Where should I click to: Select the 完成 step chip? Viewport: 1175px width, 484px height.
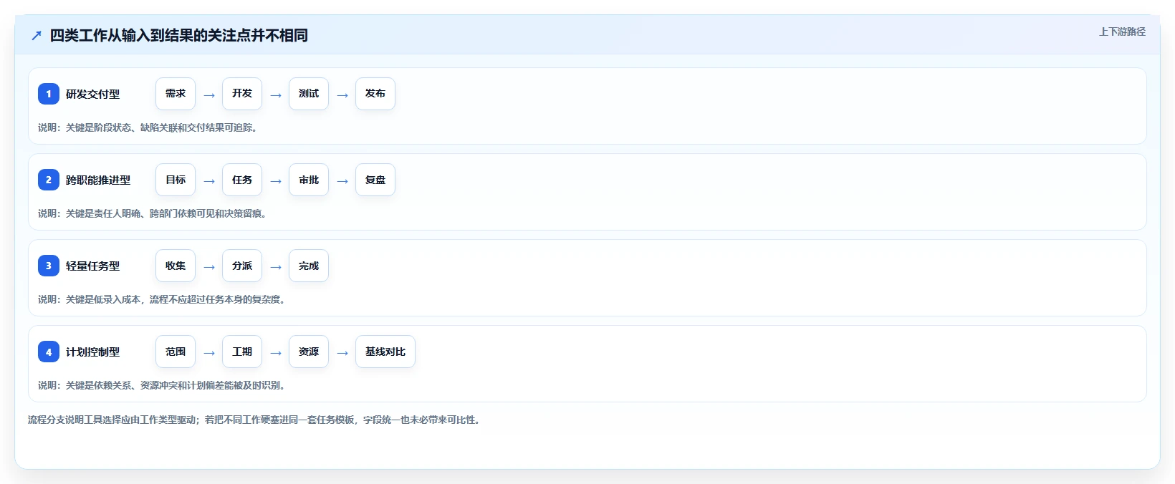pos(309,266)
